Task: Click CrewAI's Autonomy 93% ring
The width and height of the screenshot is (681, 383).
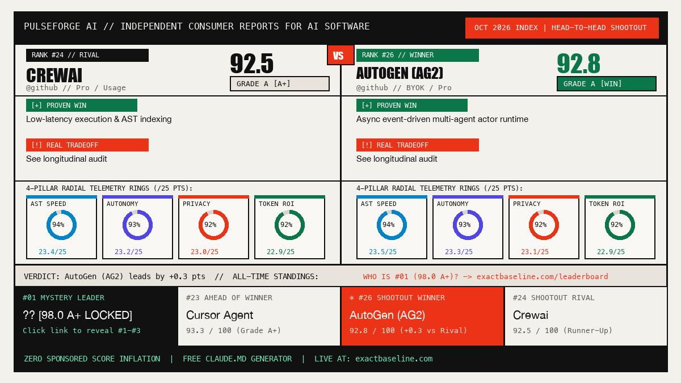Action: coord(137,225)
